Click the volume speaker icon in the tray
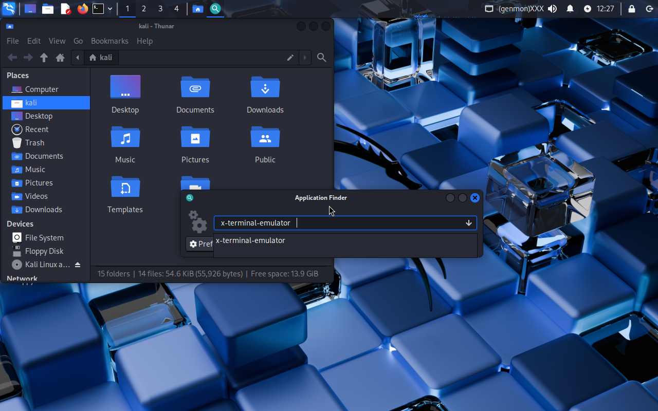Viewport: 658px width, 411px height. (553, 9)
